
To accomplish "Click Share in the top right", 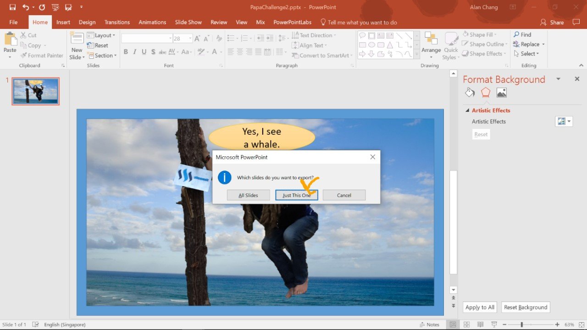I will (552, 22).
